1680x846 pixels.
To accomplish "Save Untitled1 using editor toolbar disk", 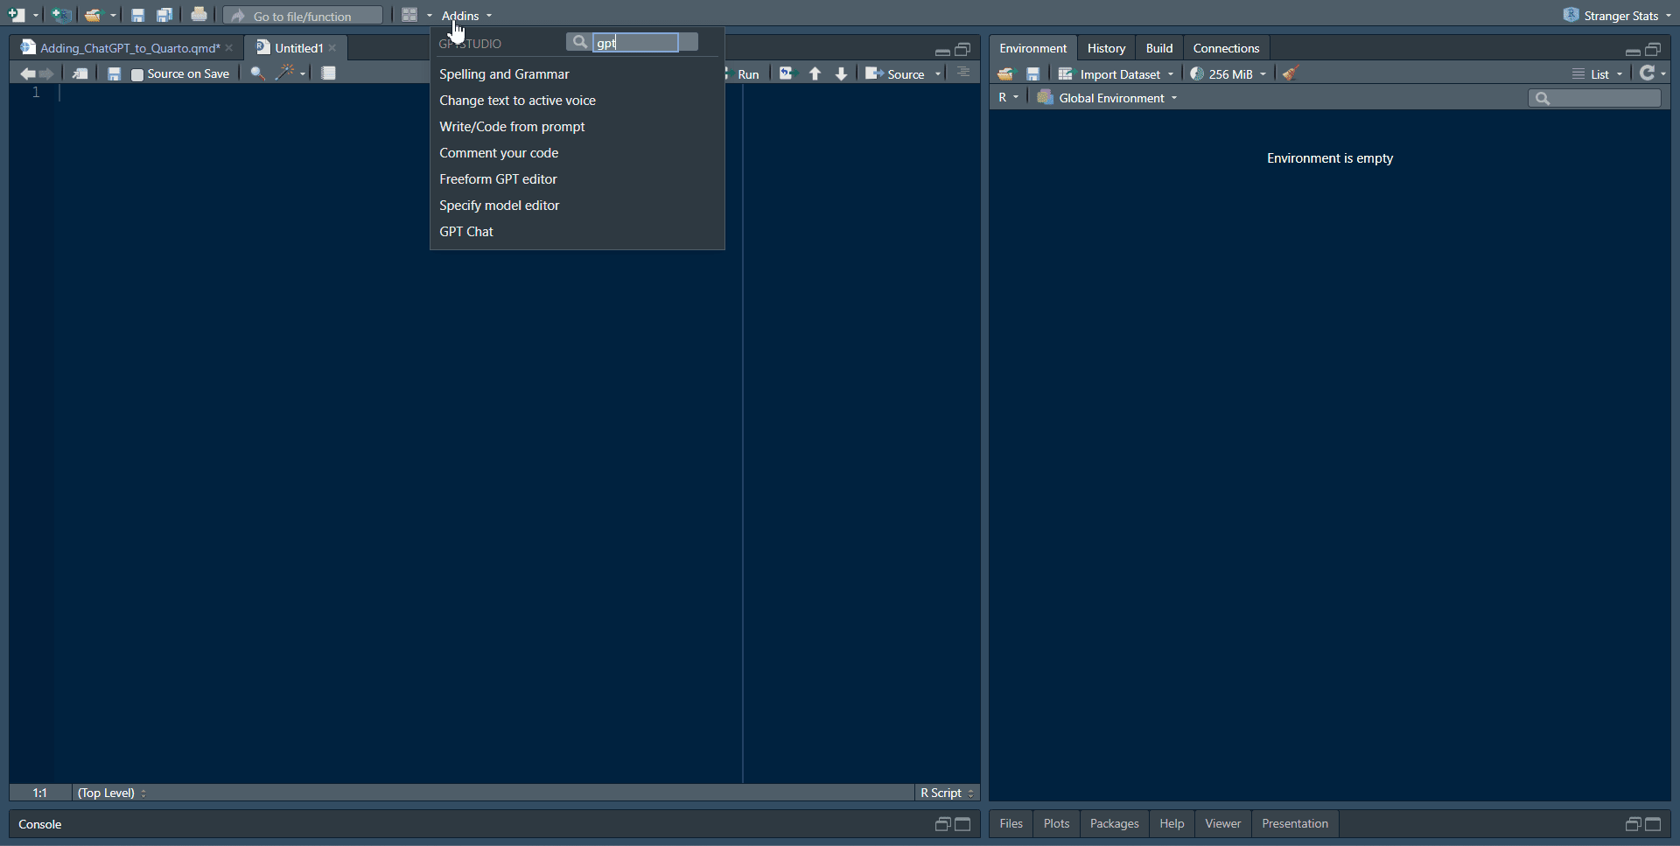I will coord(114,73).
